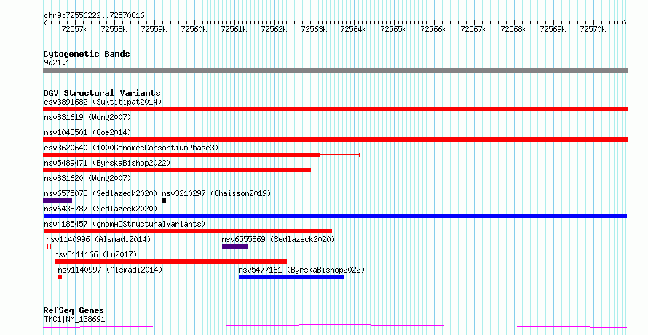Select the small black nsv3210297 marker
This screenshot has width=648, height=335.
[164, 201]
